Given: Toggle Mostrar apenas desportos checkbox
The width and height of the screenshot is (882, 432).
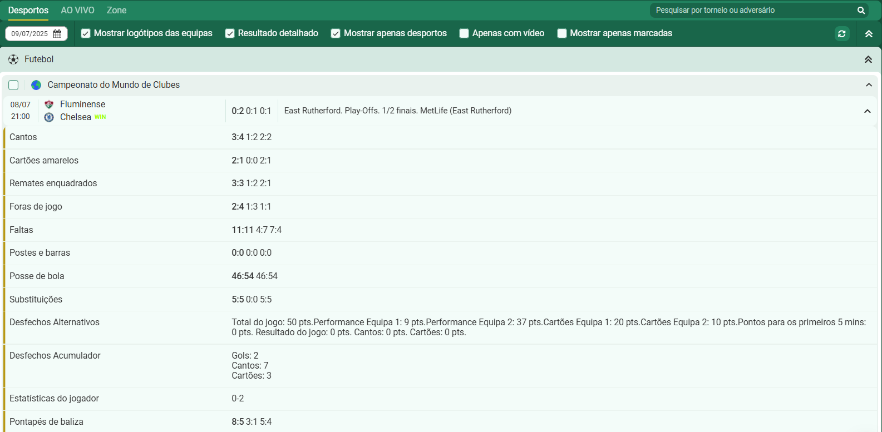Looking at the screenshot, I should click(336, 33).
